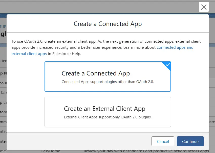Select the Create a Connected App option
The height and width of the screenshot is (153, 215).
pyautogui.click(x=108, y=76)
